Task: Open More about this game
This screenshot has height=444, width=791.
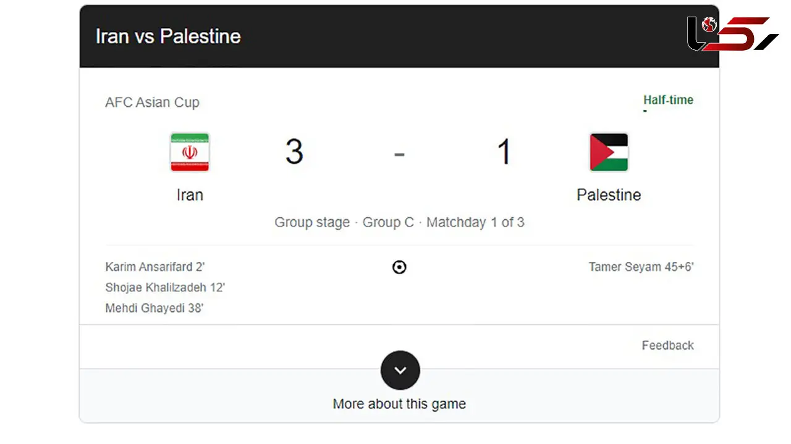Action: (x=399, y=404)
